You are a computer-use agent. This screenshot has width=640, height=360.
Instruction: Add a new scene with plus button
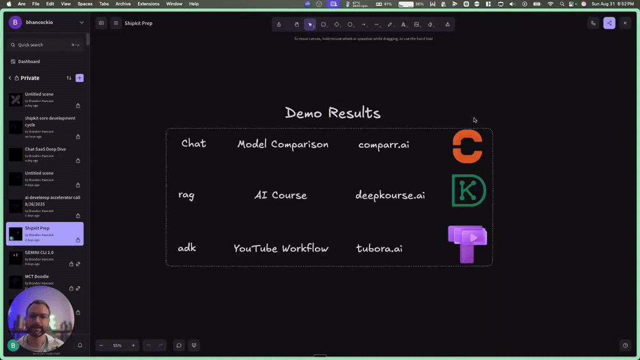(79, 78)
